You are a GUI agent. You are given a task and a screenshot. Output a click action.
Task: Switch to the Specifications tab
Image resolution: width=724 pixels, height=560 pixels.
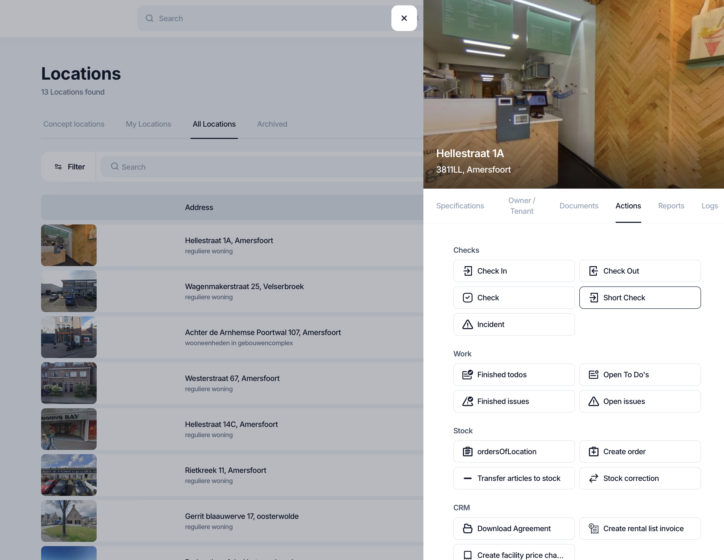460,206
